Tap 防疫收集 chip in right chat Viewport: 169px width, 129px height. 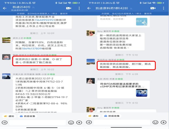click(112, 116)
